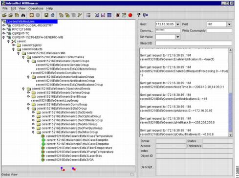The height and width of the screenshot is (178, 239).
Task: Expand the cerentRegistry folder node
Action: tap(14, 45)
